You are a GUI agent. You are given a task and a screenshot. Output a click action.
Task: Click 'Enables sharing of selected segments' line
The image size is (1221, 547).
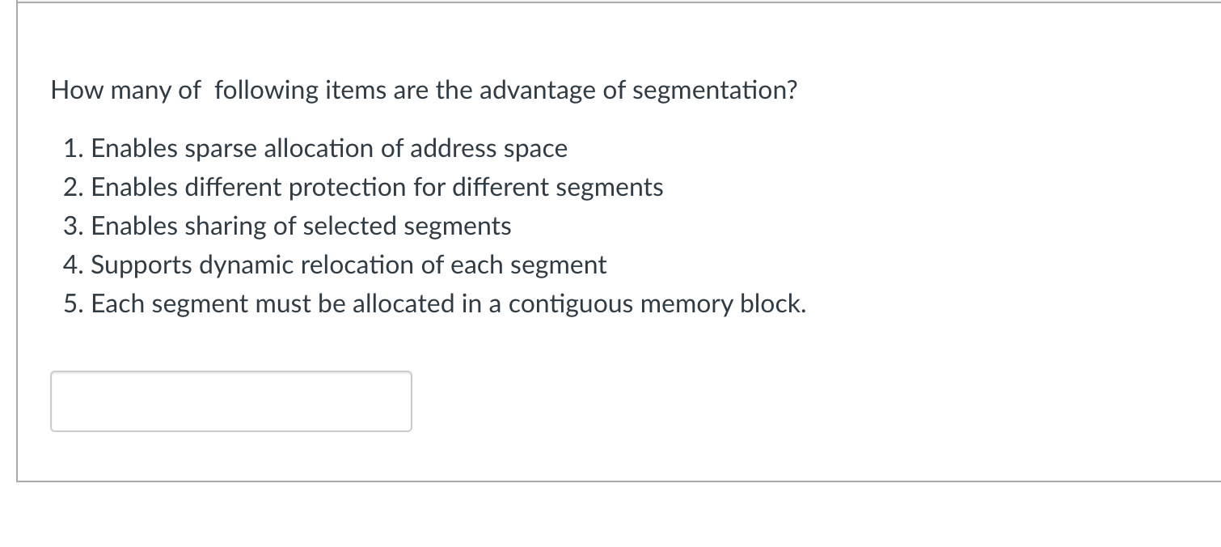click(x=301, y=227)
